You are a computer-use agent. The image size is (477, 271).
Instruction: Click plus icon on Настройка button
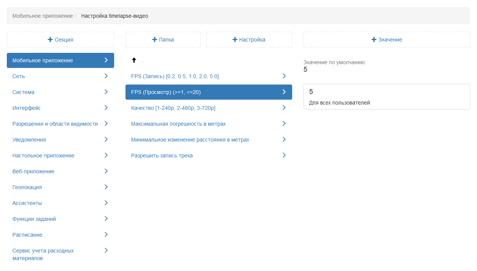coord(235,40)
